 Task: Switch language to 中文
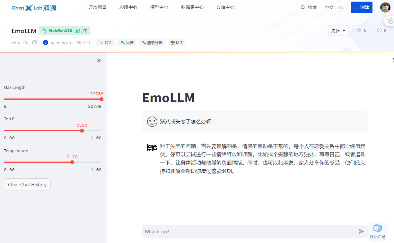[329, 7]
